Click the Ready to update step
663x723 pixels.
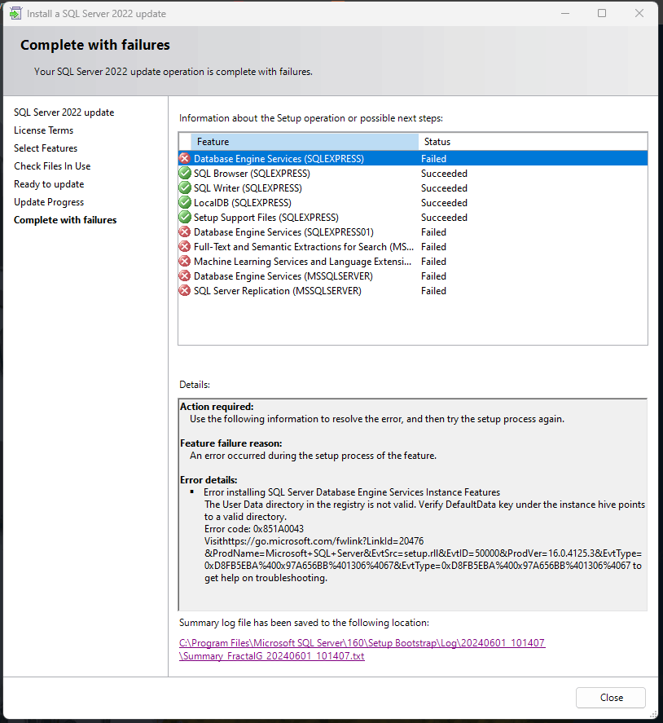point(49,184)
